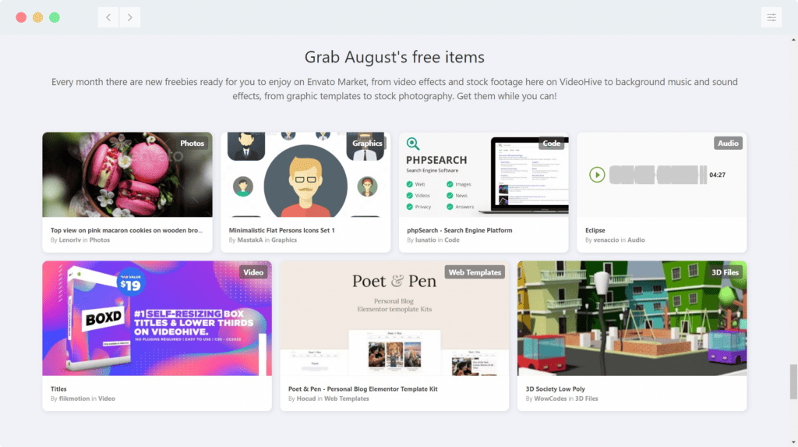Play the Eclipse audio preview
The width and height of the screenshot is (798, 447).
pos(597,175)
